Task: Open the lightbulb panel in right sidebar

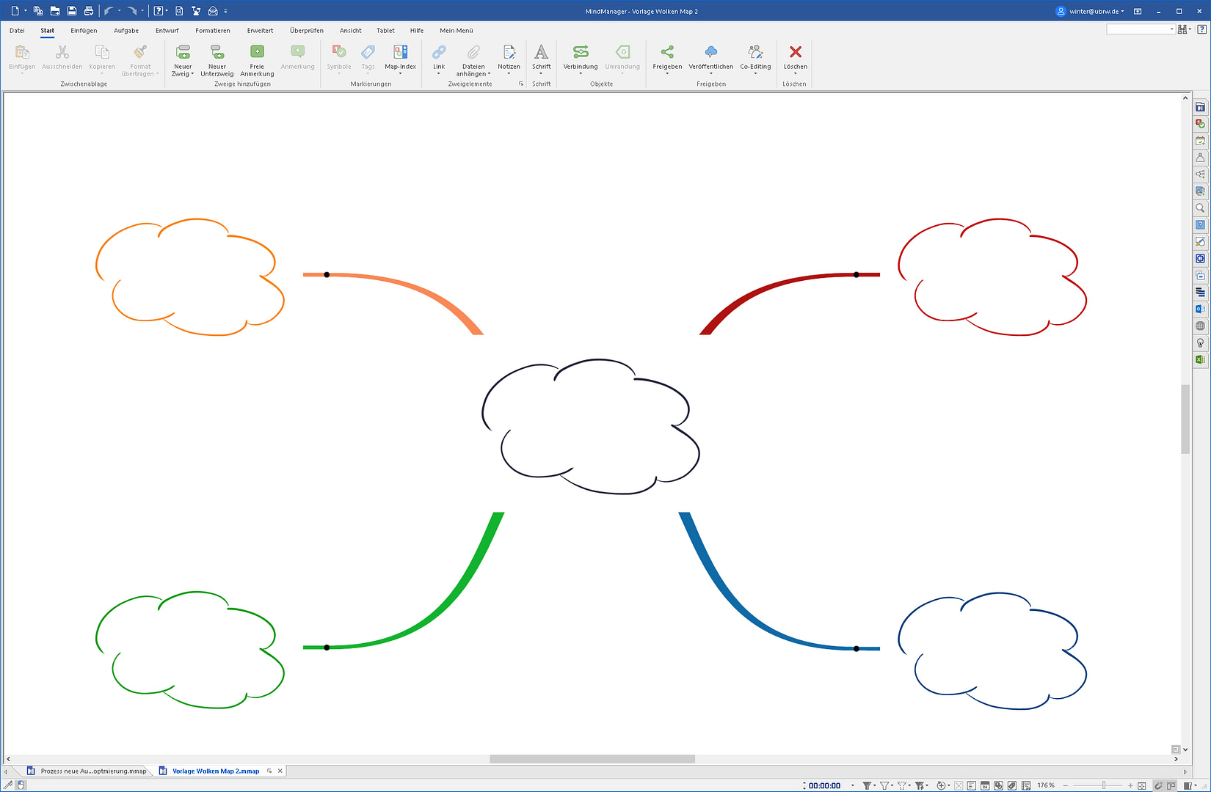Action: [1200, 342]
